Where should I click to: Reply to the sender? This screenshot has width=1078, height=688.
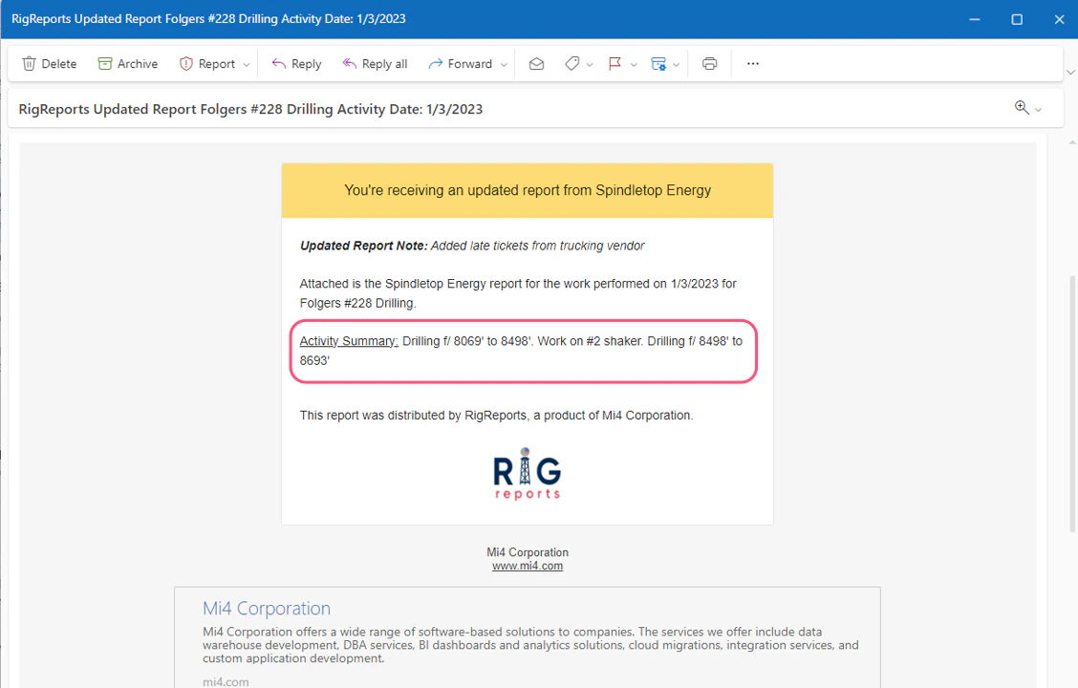(x=296, y=63)
